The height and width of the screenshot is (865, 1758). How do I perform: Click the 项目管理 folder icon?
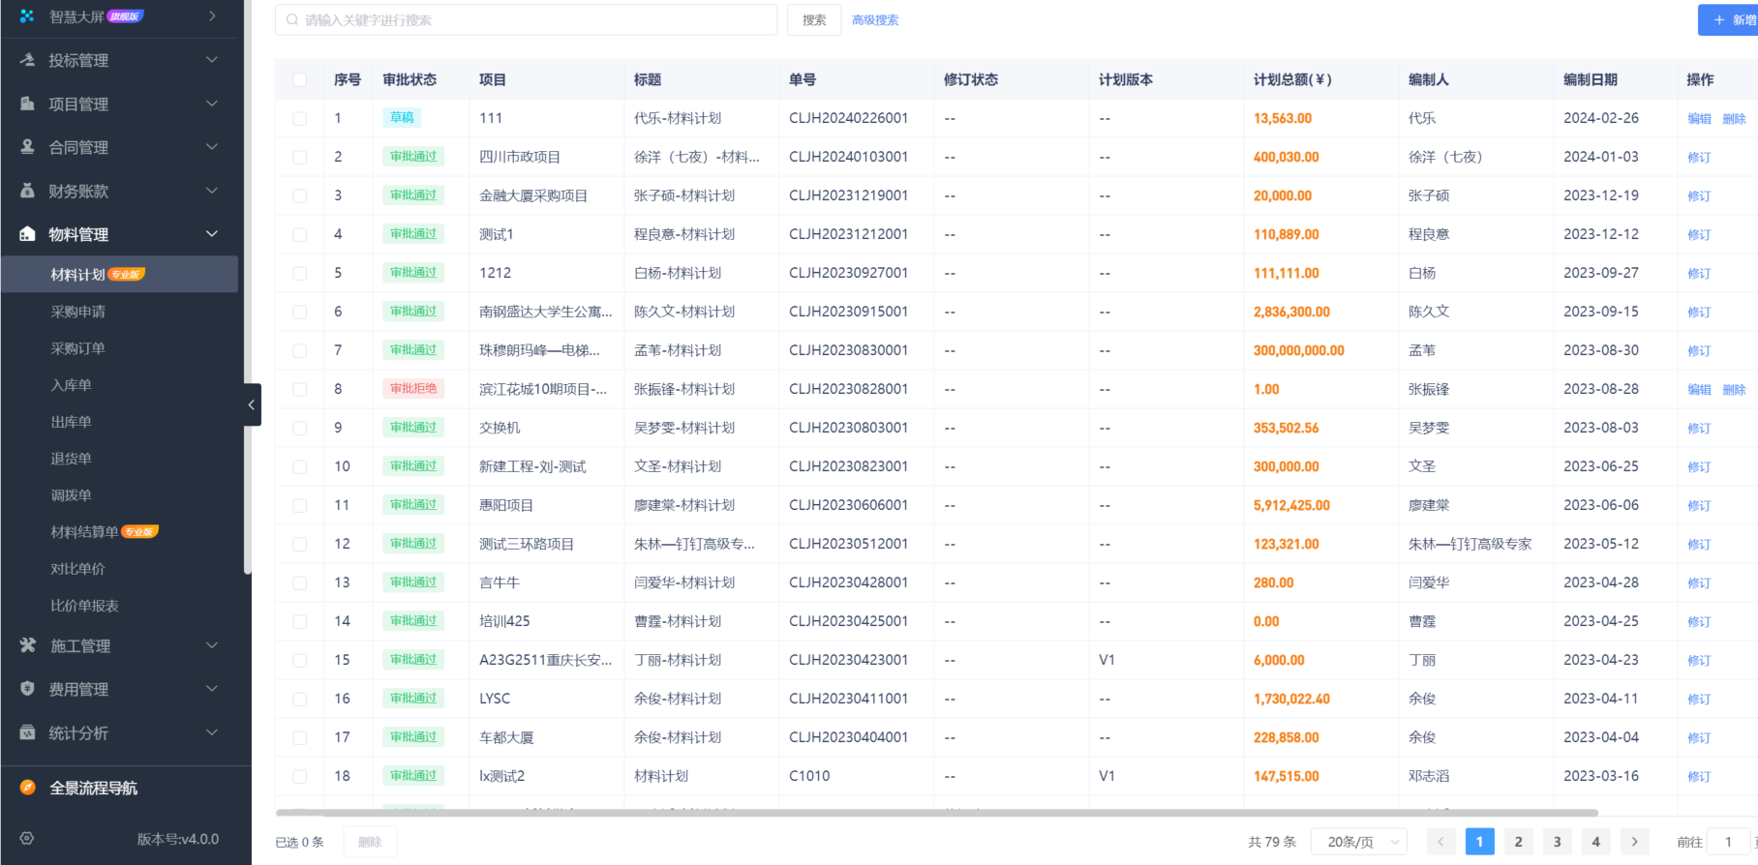click(27, 104)
